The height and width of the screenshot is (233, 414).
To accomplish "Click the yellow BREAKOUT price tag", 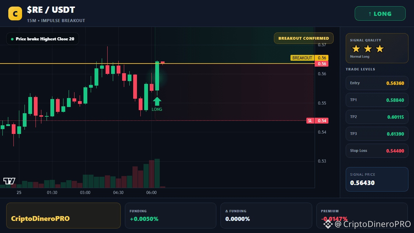I will click(x=309, y=58).
